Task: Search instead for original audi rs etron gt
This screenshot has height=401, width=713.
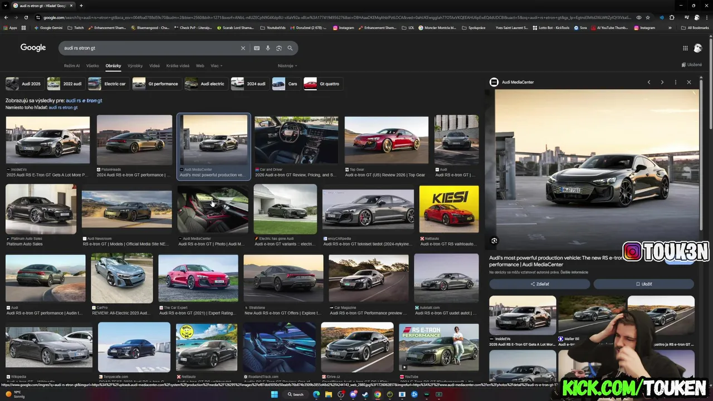Action: coord(63,107)
